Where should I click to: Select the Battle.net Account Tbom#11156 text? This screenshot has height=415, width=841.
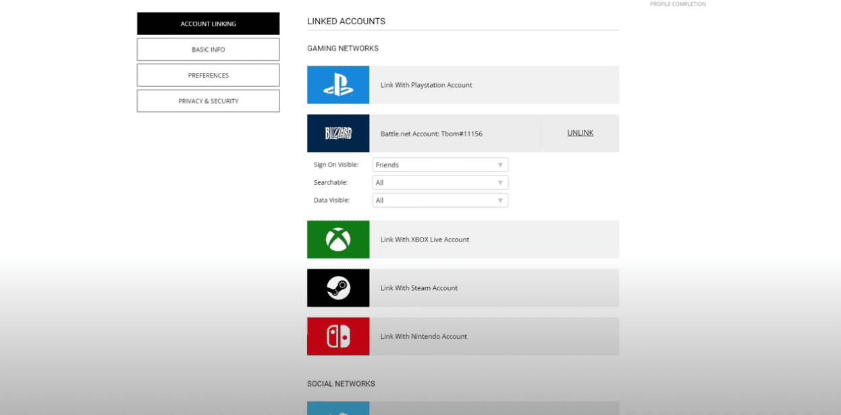[431, 134]
